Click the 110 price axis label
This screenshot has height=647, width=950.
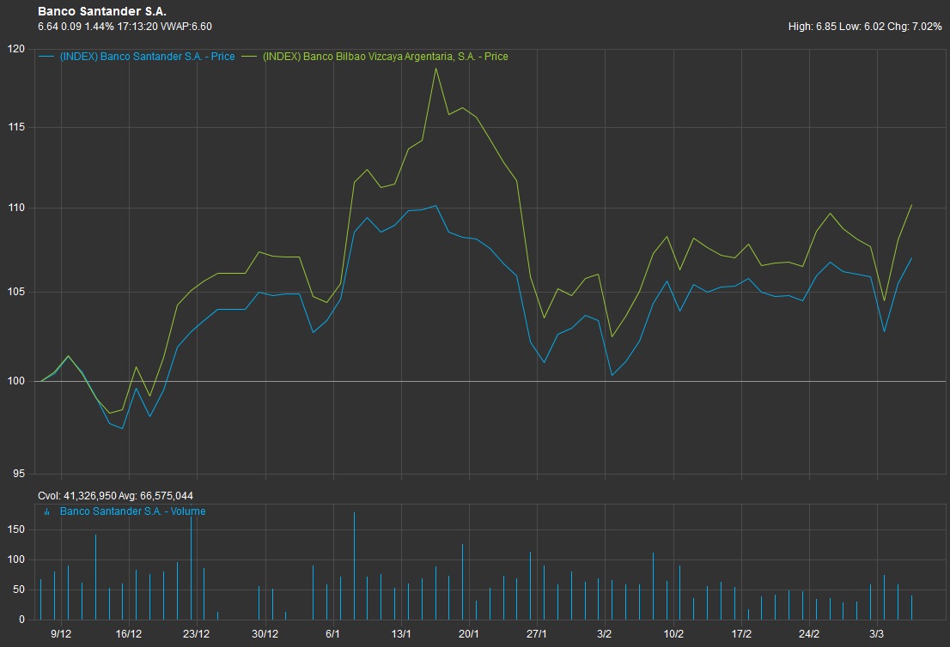coord(16,208)
